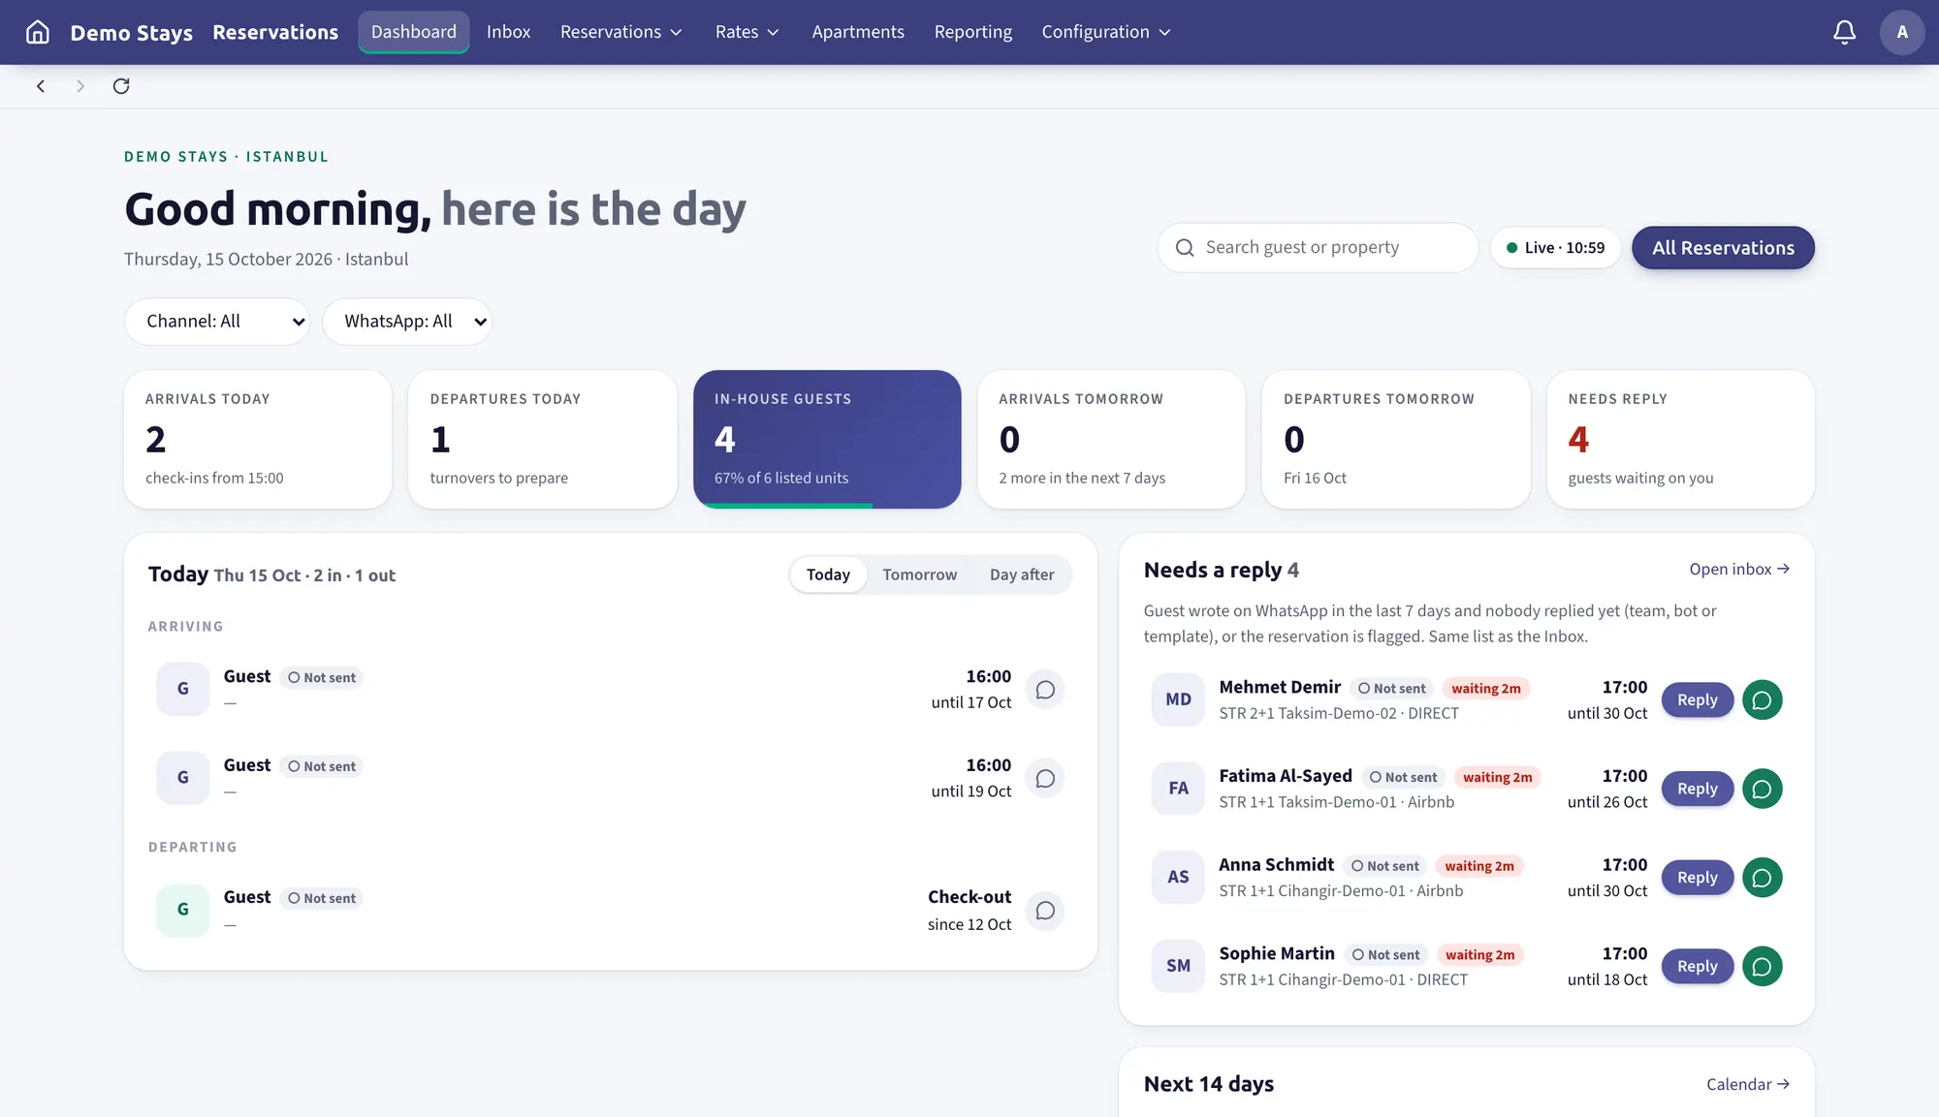Reply to Anna Schmidt

[1697, 878]
